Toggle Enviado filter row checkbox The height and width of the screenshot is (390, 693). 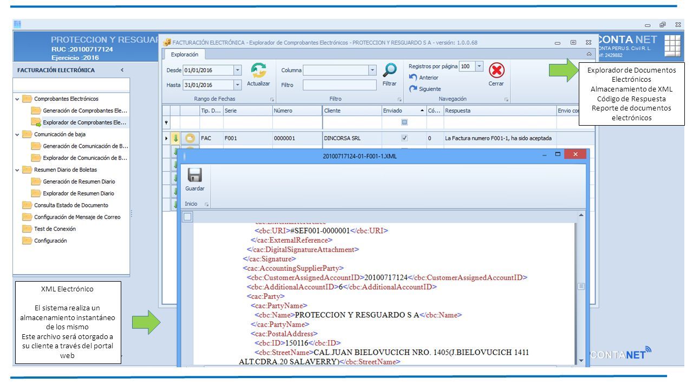pos(404,122)
